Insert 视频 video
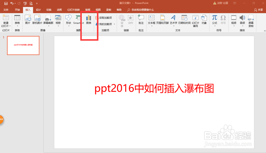This screenshot has width=266, height=153. 234,20
